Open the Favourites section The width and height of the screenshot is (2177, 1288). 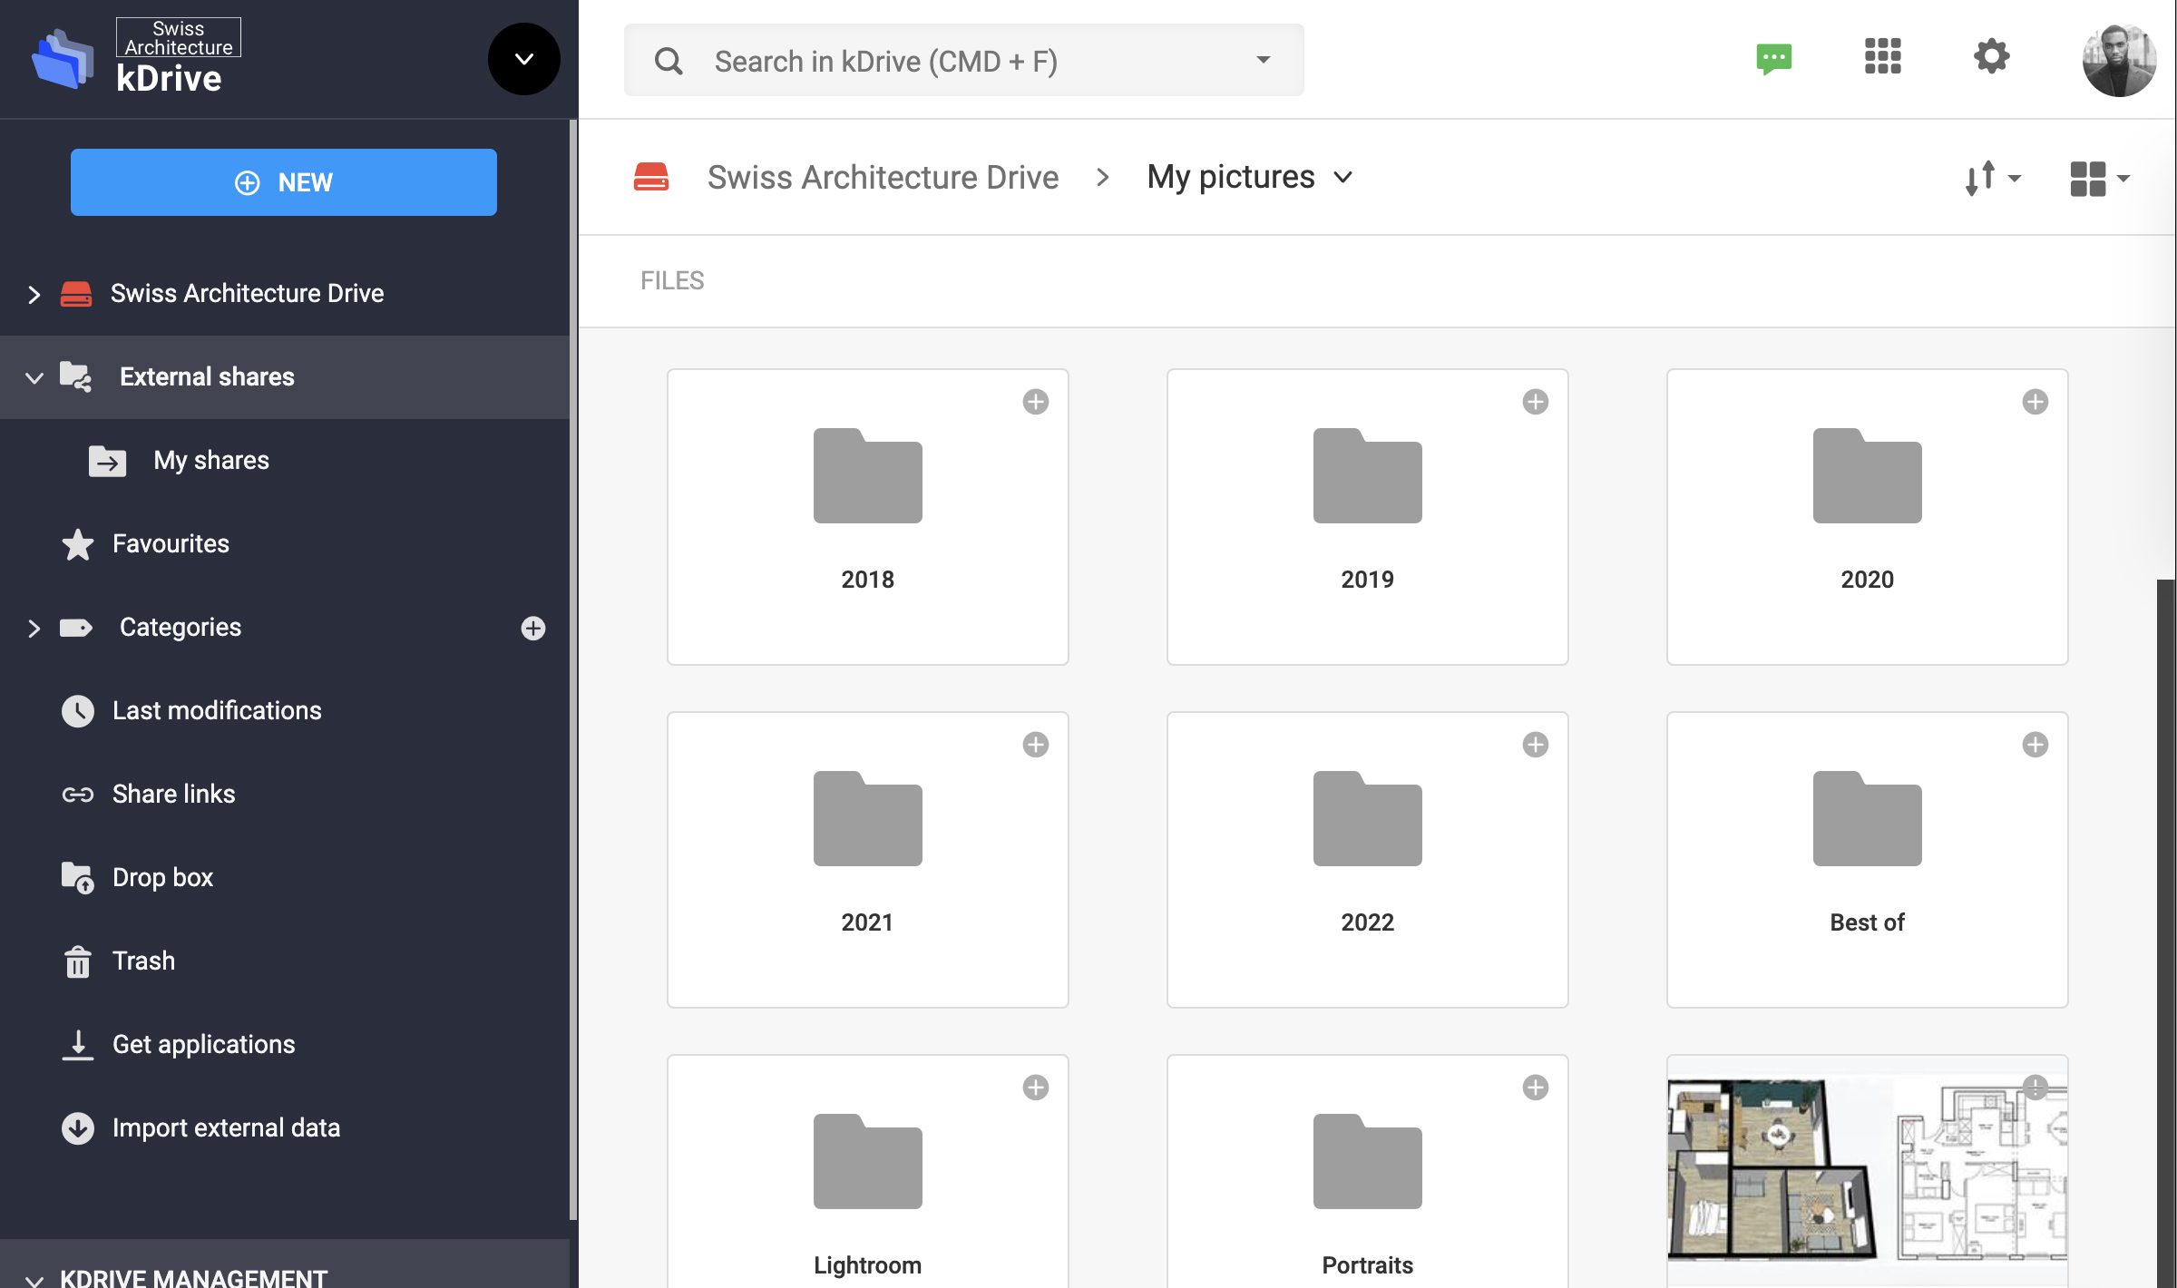pos(171,543)
